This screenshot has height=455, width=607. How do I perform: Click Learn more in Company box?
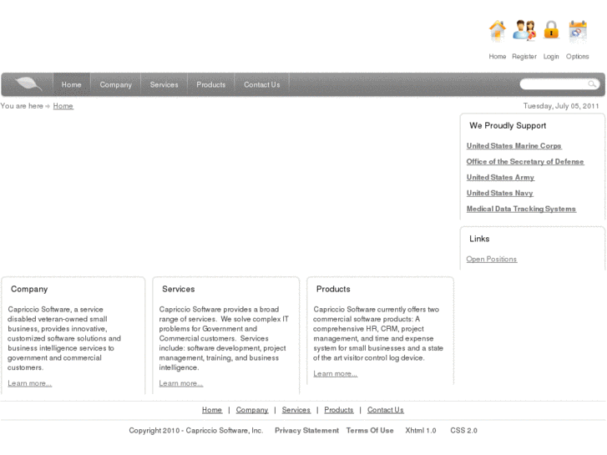tap(30, 383)
